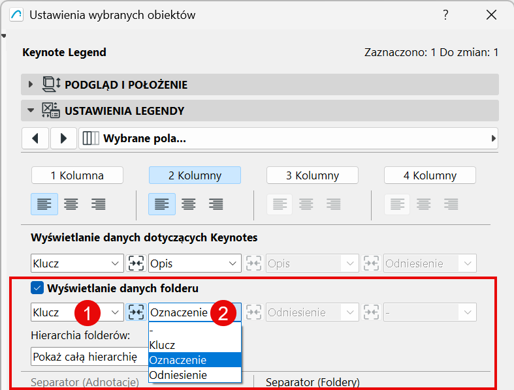Go to the next settings page arrow
Image resolution: width=514 pixels, height=390 pixels.
coord(63,138)
